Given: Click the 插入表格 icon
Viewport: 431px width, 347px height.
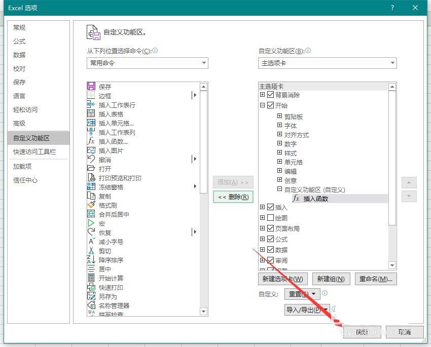Looking at the screenshot, I should 91,113.
